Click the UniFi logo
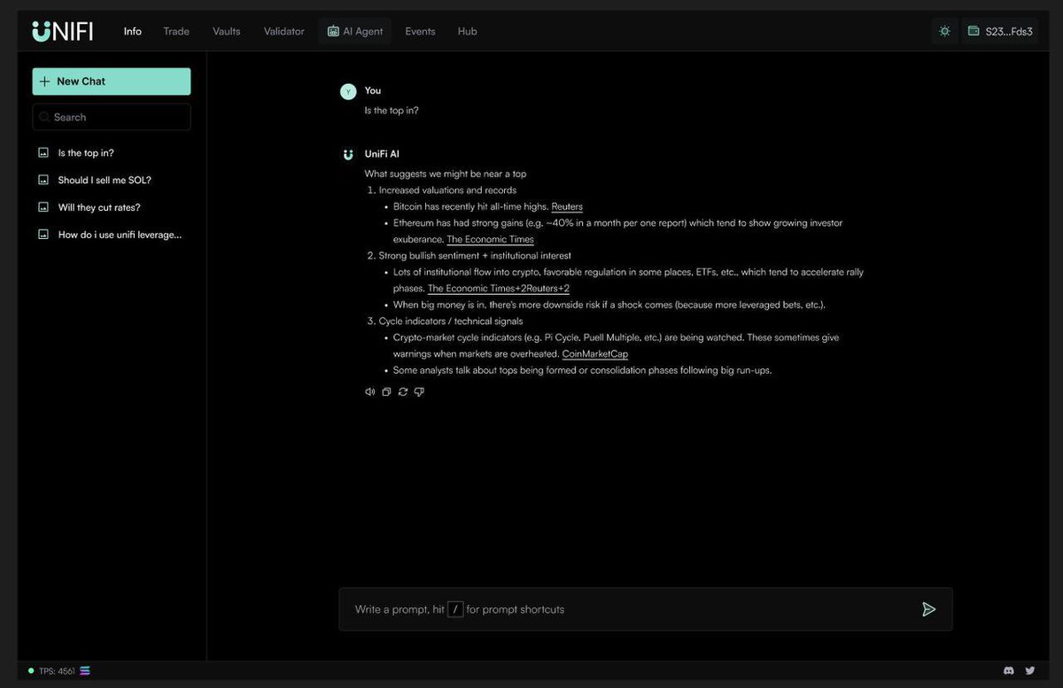 click(x=62, y=31)
